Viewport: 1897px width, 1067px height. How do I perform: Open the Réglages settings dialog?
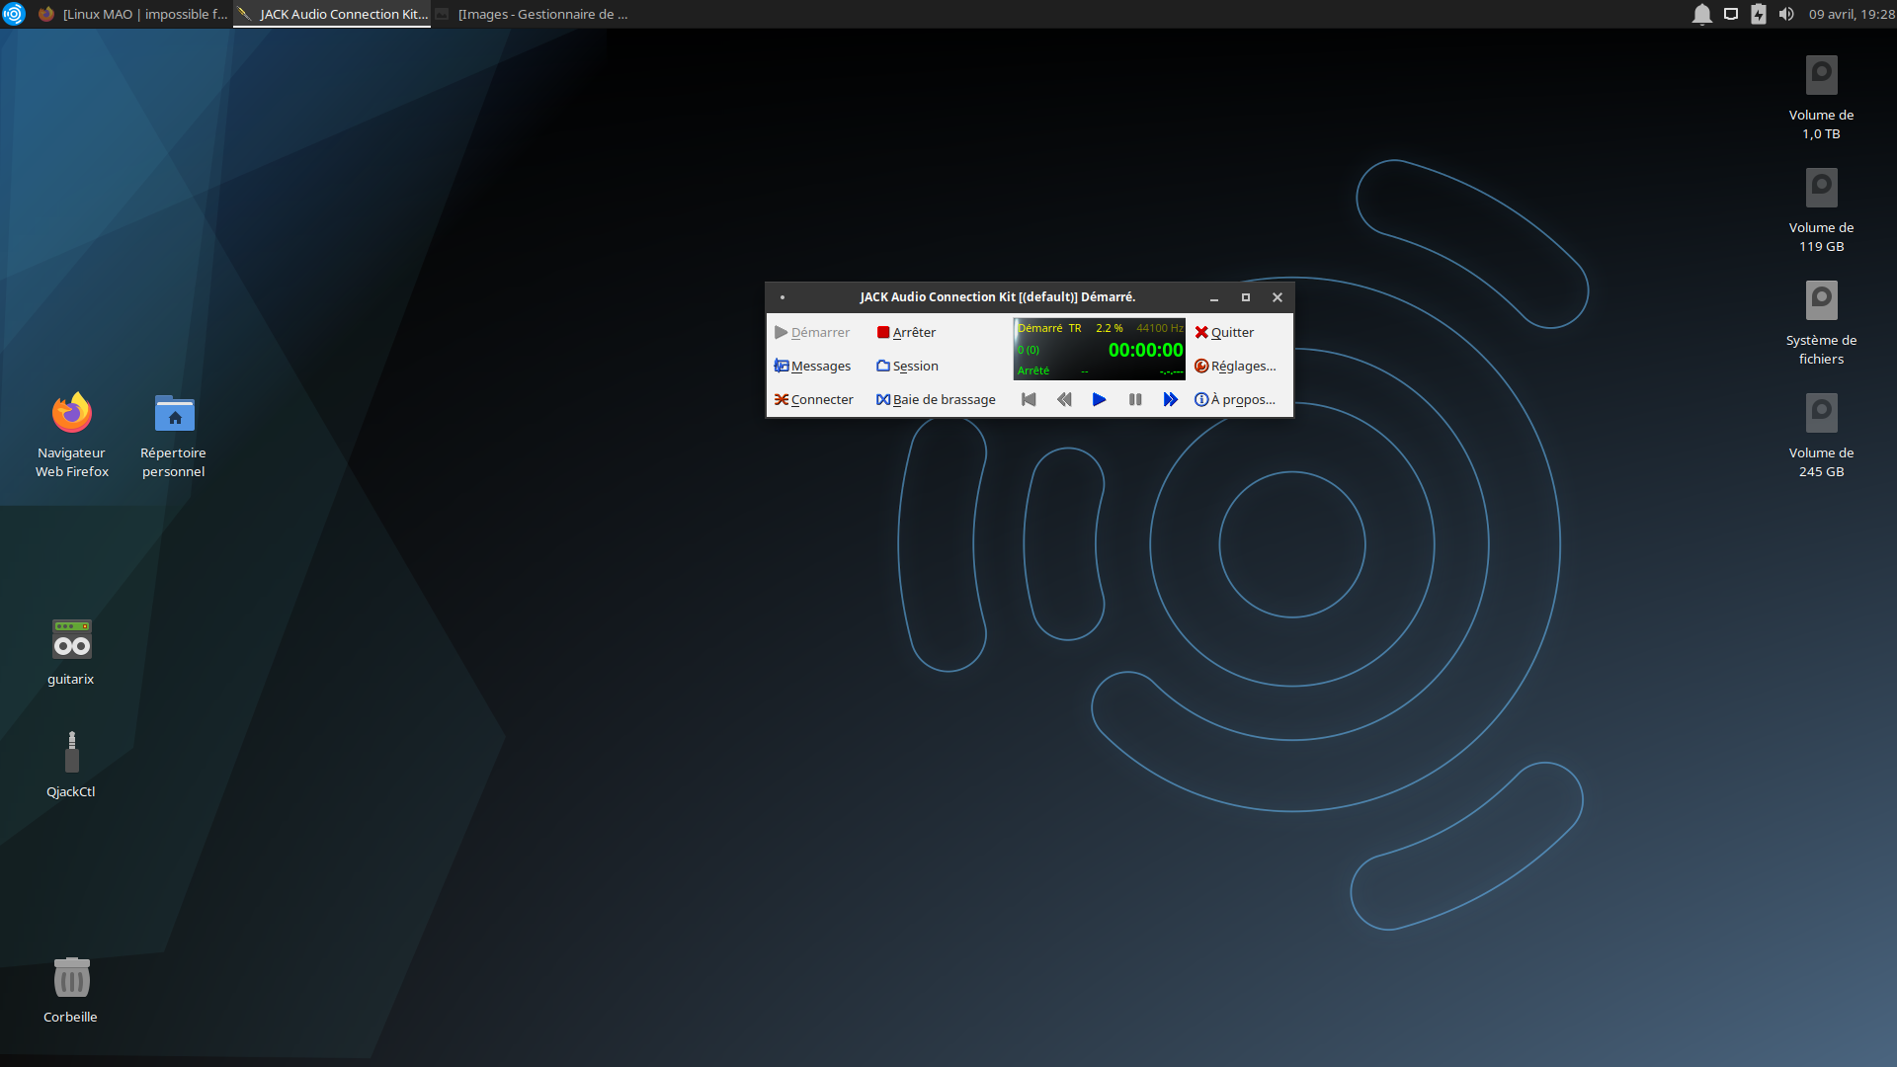pyautogui.click(x=1235, y=366)
